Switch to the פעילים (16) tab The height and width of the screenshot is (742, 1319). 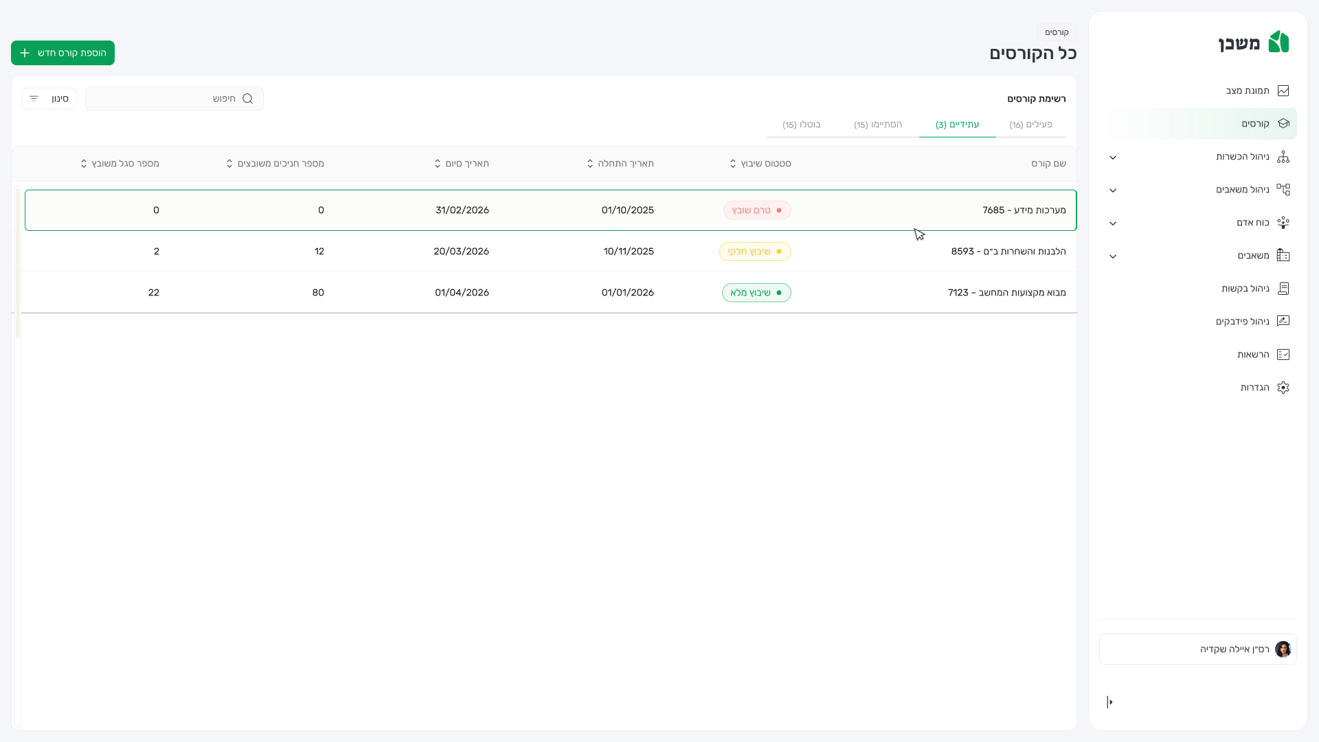(x=1030, y=124)
